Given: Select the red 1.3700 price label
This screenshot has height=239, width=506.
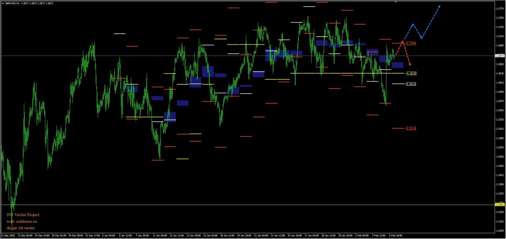Looking at the screenshot, I should (411, 43).
